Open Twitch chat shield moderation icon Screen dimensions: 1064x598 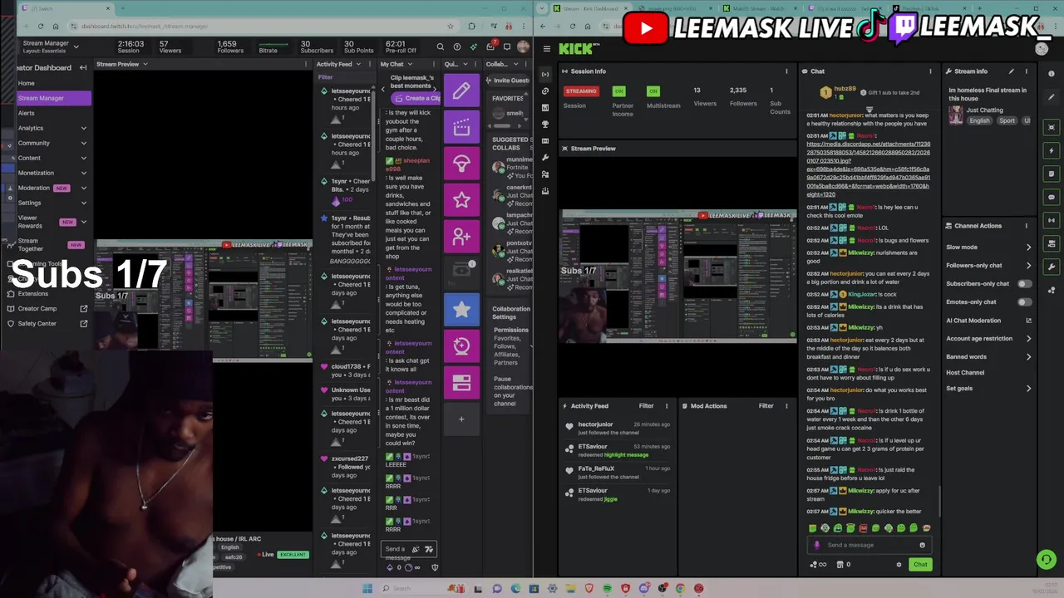(x=435, y=567)
